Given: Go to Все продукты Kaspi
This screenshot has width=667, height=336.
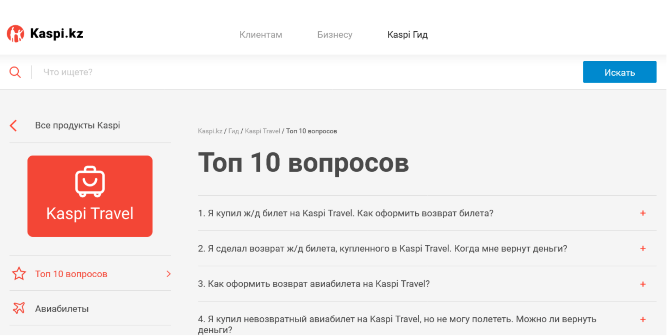Looking at the screenshot, I should coord(77,126).
